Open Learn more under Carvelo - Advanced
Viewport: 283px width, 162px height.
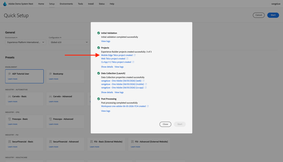pos(54,101)
